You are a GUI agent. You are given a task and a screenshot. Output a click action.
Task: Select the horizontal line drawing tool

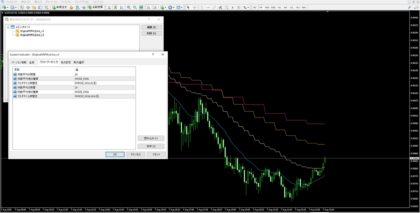click(209, 7)
